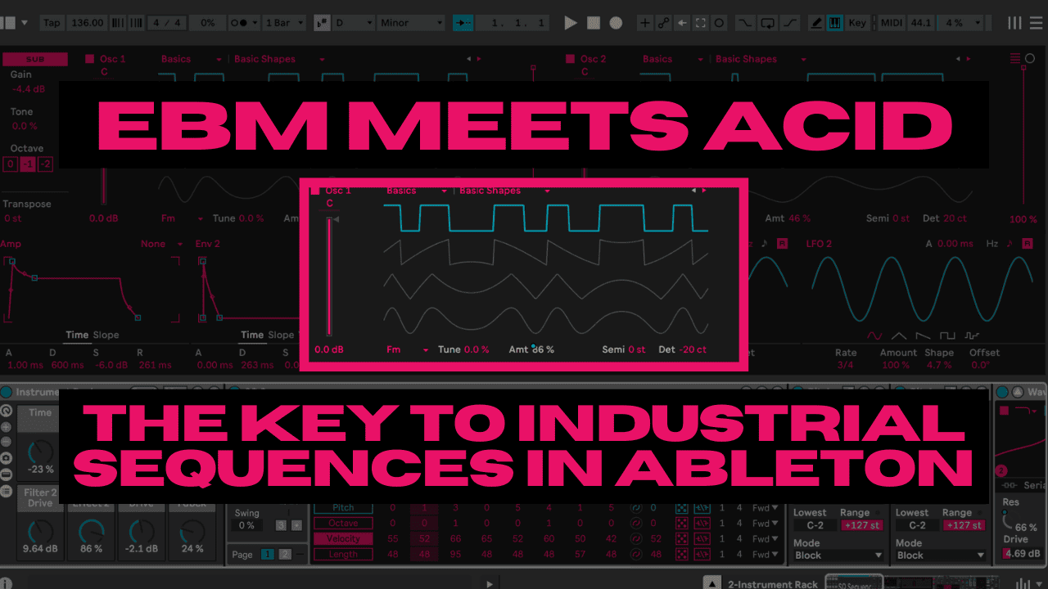Toggle Osc 2 activator square
Image resolution: width=1048 pixels, height=589 pixels.
pos(571,59)
